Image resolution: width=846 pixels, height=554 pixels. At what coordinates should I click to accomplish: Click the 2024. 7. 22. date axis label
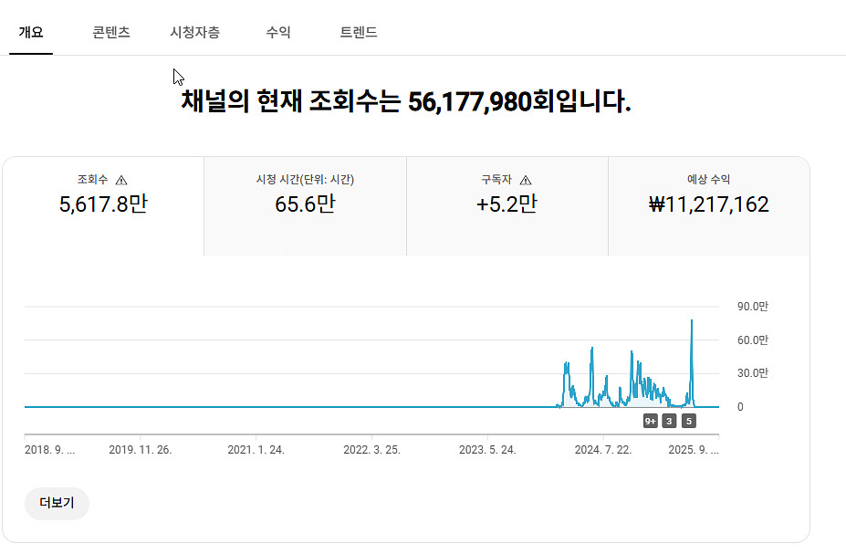(603, 450)
